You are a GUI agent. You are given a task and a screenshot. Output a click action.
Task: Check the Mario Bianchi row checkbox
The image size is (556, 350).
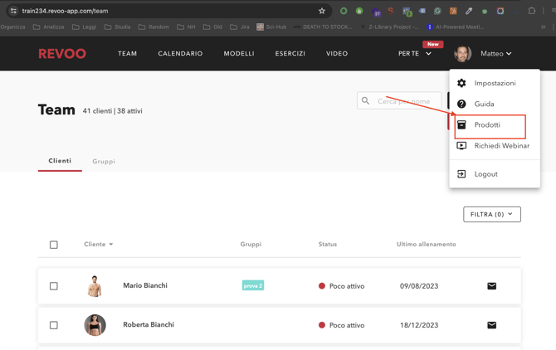[x=54, y=286]
